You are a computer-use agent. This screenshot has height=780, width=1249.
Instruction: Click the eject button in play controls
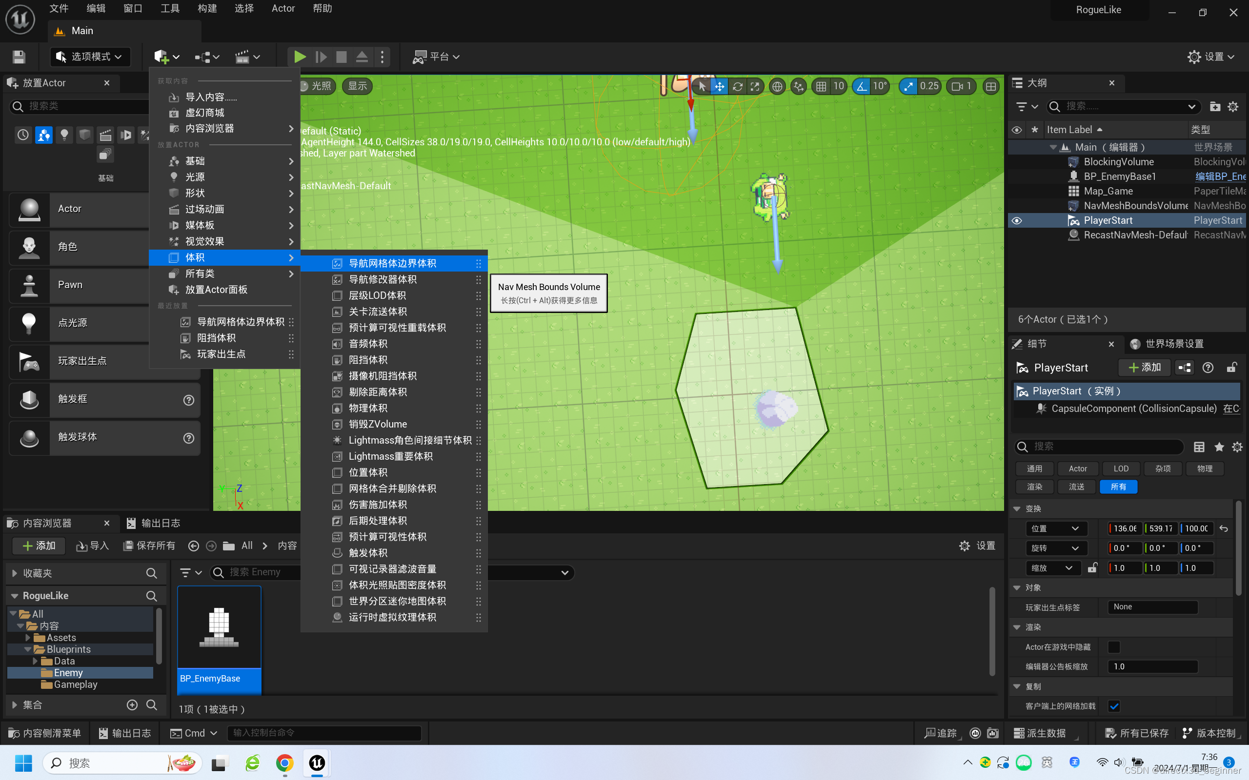[362, 57]
